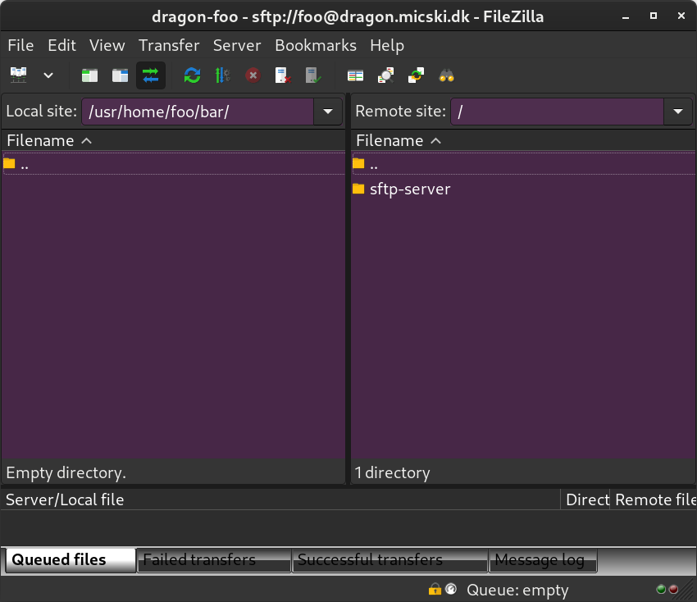Image resolution: width=697 pixels, height=602 pixels.
Task: Disconnect from the current server
Action: click(283, 75)
